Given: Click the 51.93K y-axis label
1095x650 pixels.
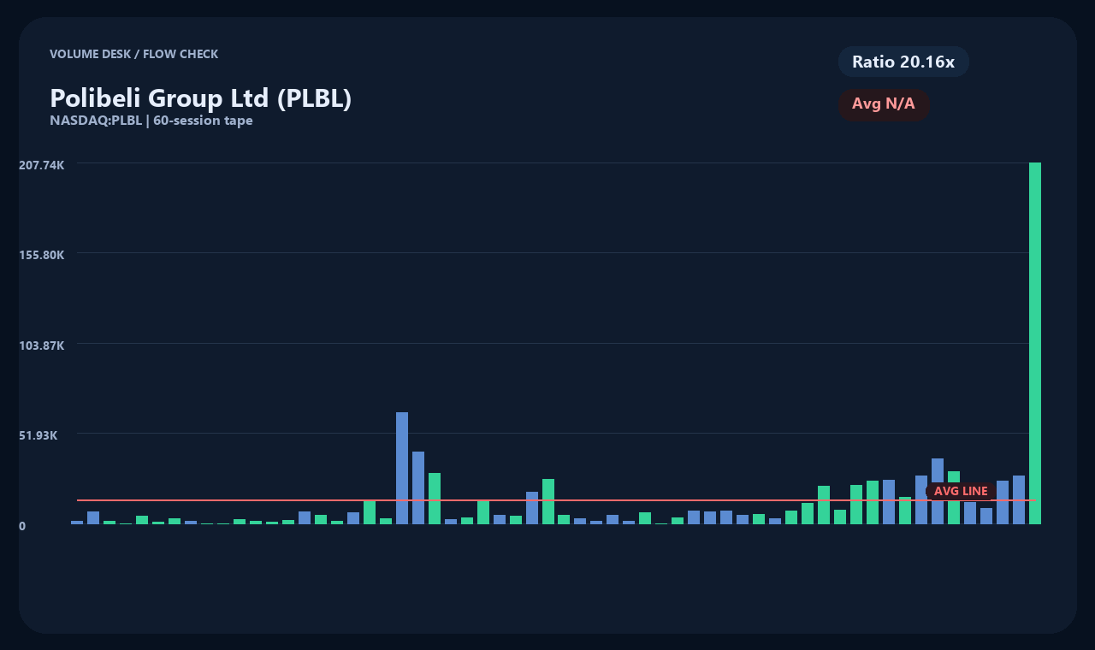Looking at the screenshot, I should click(x=38, y=435).
